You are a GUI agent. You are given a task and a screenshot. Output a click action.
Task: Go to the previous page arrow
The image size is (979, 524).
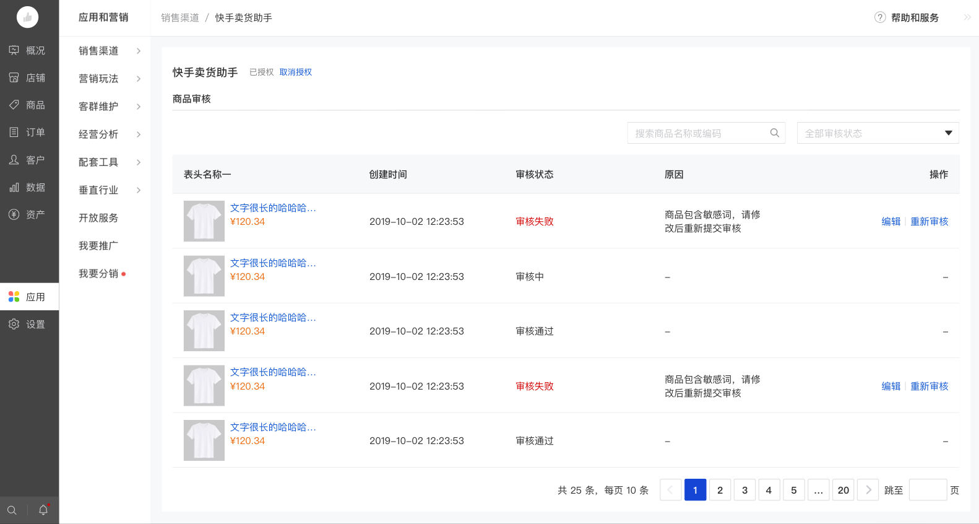coord(671,490)
